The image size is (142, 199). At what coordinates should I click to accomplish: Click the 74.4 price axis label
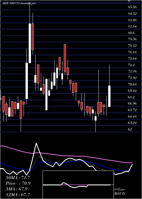click(x=131, y=65)
